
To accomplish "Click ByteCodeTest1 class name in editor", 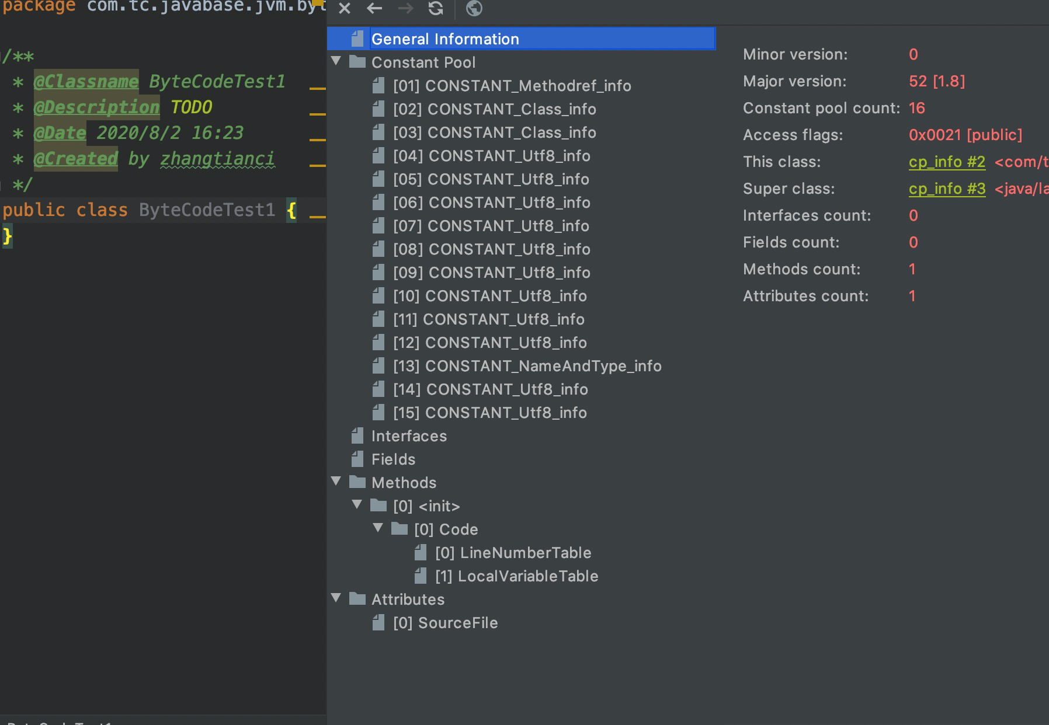I will coord(207,210).
